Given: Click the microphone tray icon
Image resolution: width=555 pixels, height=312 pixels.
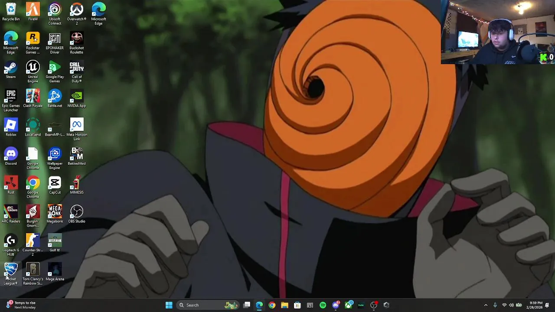Looking at the screenshot, I should point(495,305).
